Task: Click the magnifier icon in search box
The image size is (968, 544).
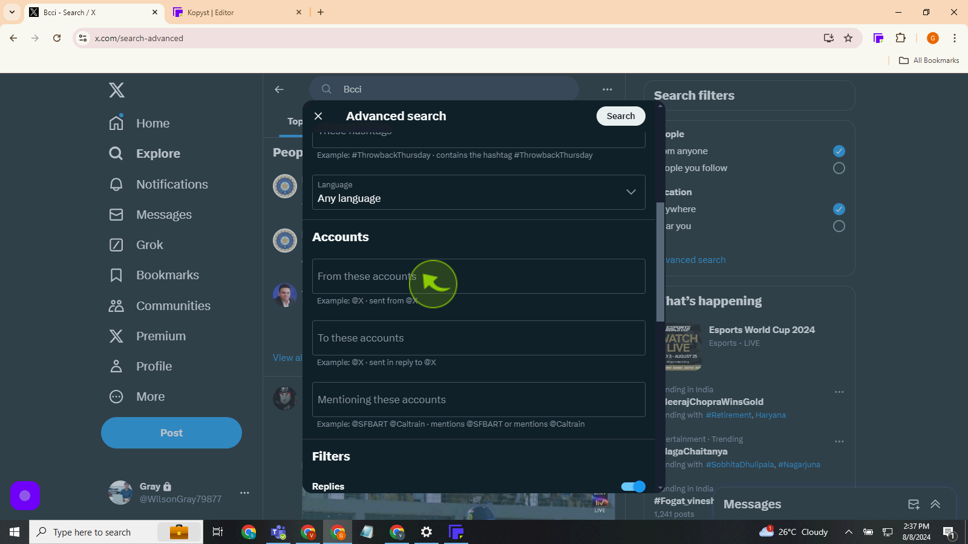Action: pyautogui.click(x=327, y=89)
